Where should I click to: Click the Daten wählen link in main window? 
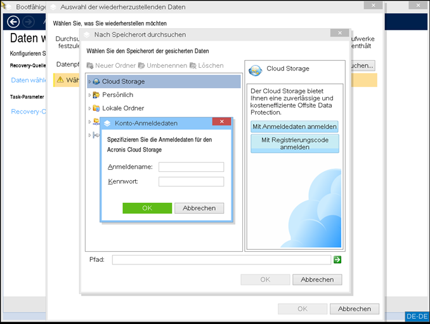29,81
